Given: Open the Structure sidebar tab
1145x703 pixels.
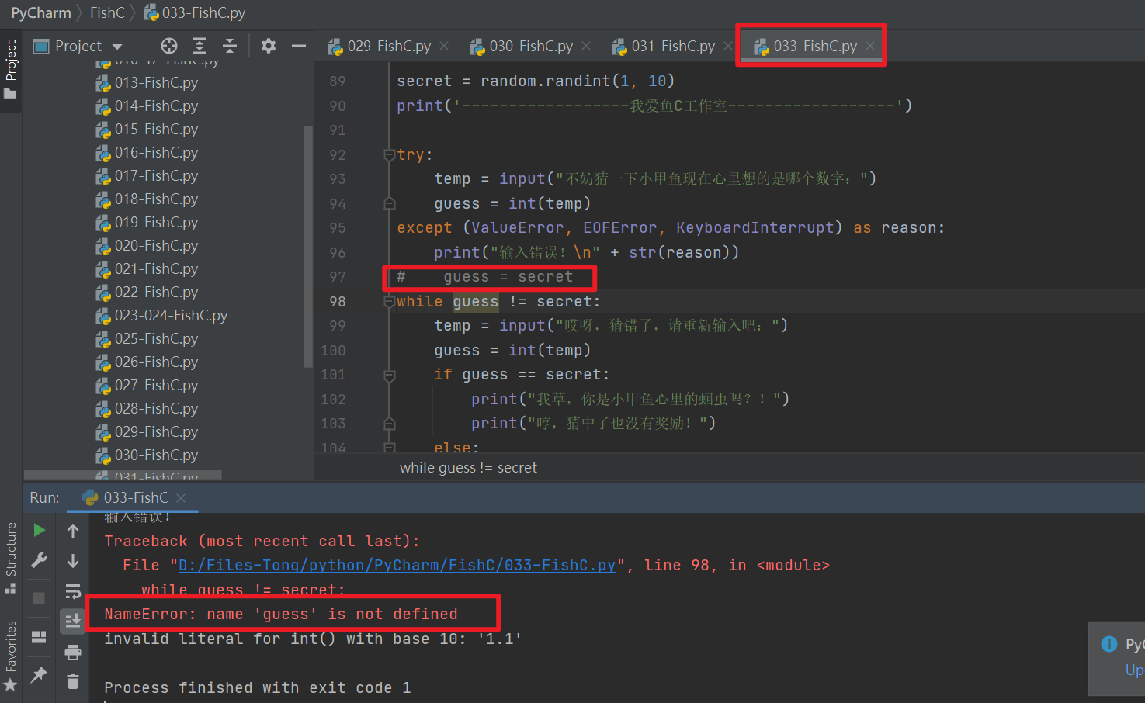Looking at the screenshot, I should tap(10, 557).
